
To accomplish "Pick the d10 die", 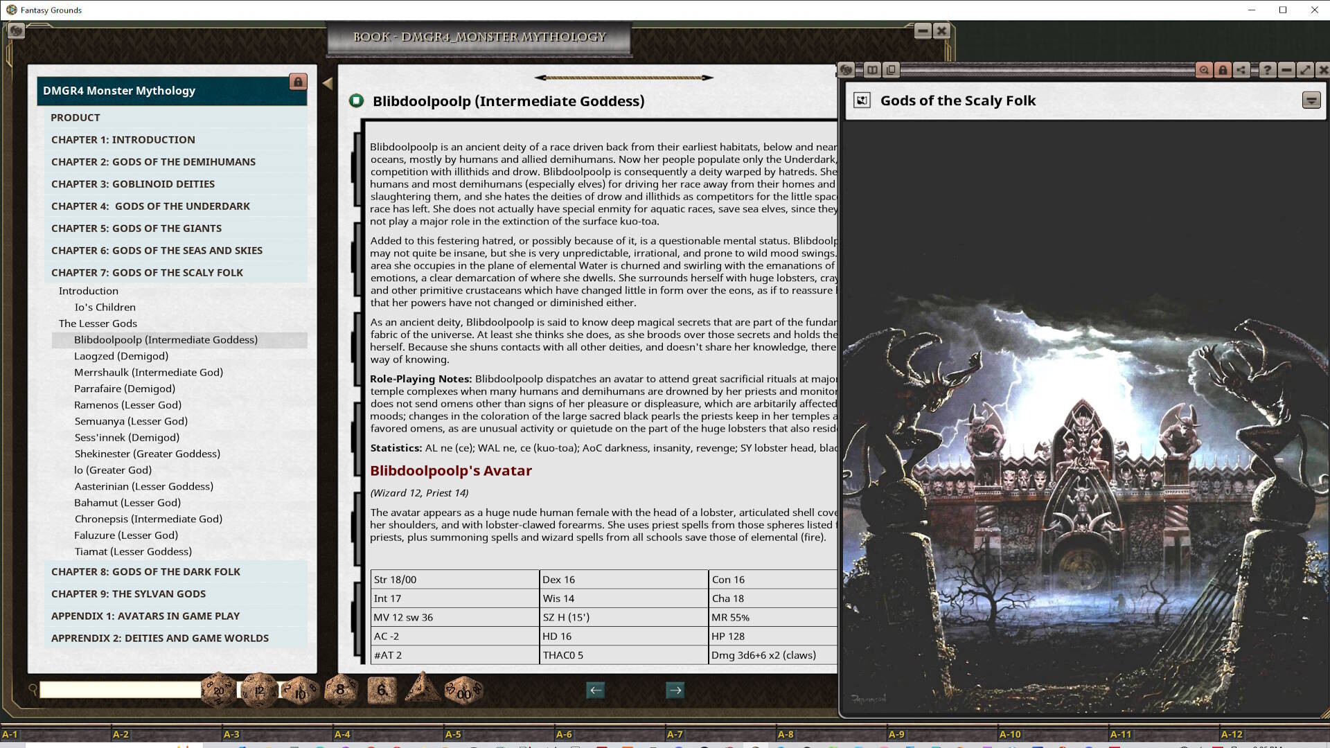I will point(300,691).
